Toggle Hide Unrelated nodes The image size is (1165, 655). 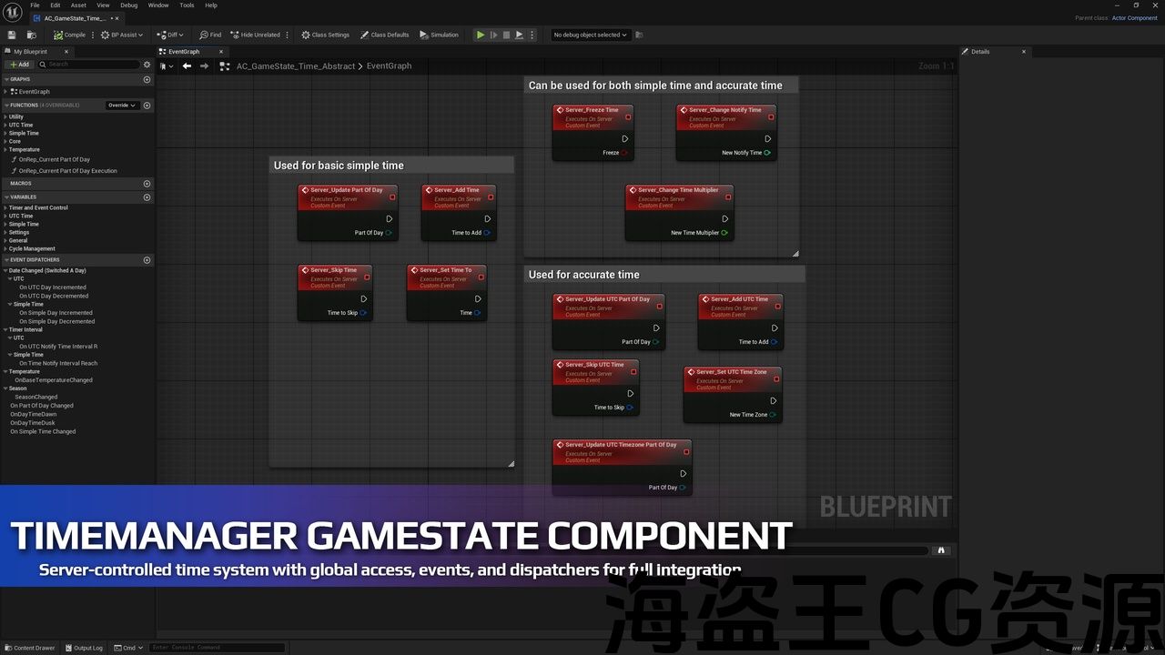point(255,35)
